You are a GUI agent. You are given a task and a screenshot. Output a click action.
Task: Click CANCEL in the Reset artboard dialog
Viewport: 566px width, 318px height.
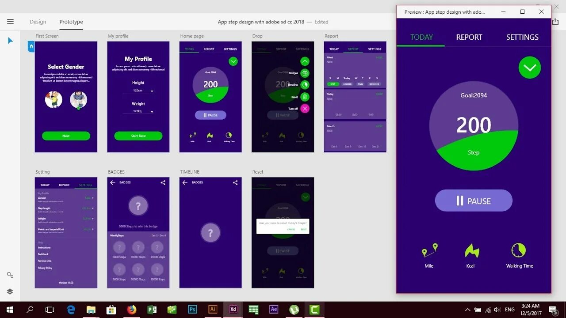point(291,230)
